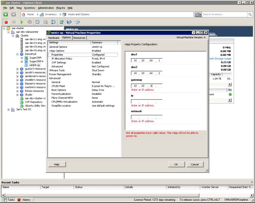This screenshot has height=203, width=255.
Task: Click the dns1 IP address field
Action: click(x=146, y=60)
